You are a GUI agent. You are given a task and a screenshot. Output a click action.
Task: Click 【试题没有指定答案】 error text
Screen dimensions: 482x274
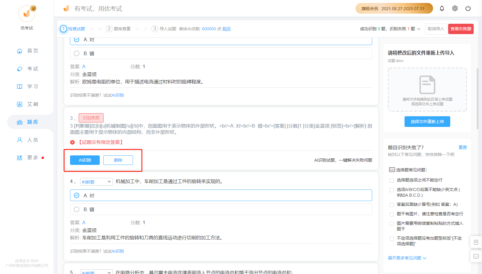(x=101, y=142)
